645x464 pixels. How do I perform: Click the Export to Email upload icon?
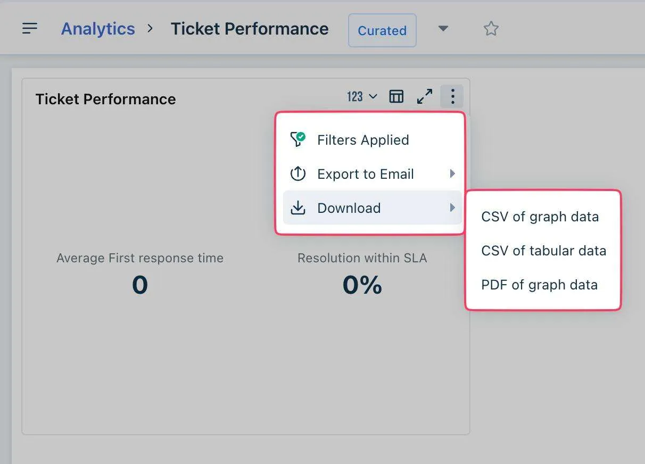pyautogui.click(x=297, y=174)
